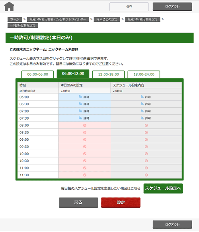Click 10:00 schedule column prohibited icon
Screen dimensions: 199x232
click(146, 154)
